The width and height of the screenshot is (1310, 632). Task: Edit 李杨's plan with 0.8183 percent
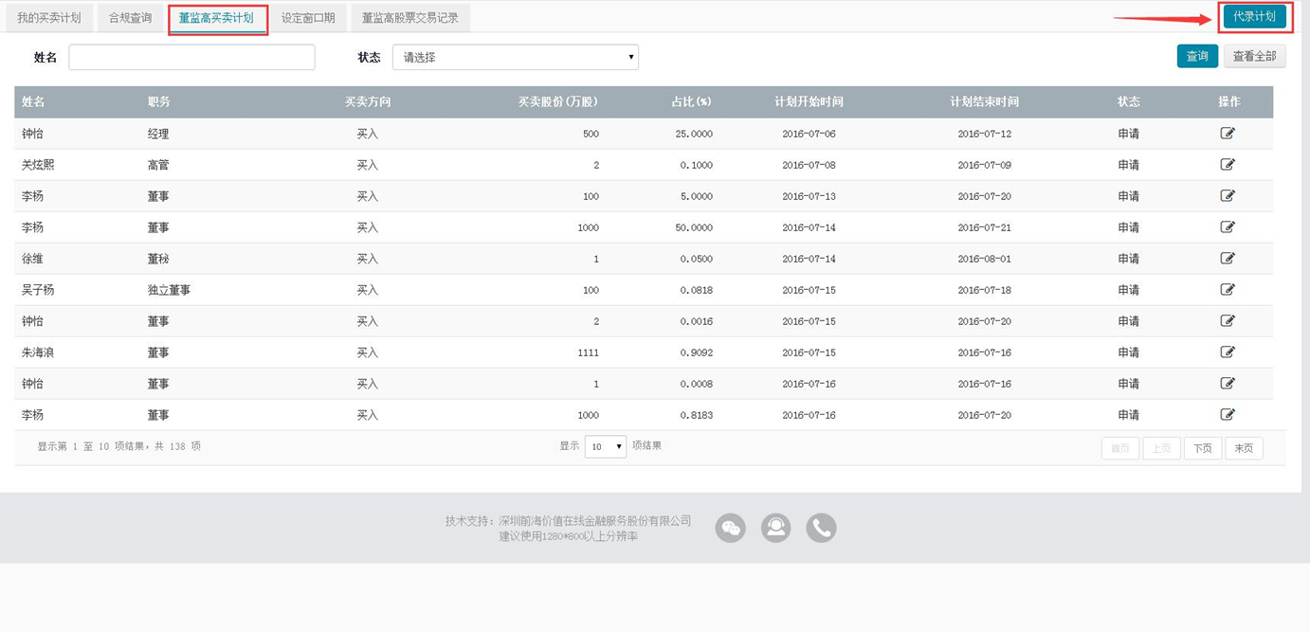tap(1228, 415)
